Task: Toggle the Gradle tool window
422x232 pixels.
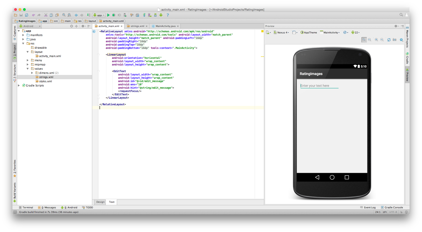Action: [x=407, y=58]
